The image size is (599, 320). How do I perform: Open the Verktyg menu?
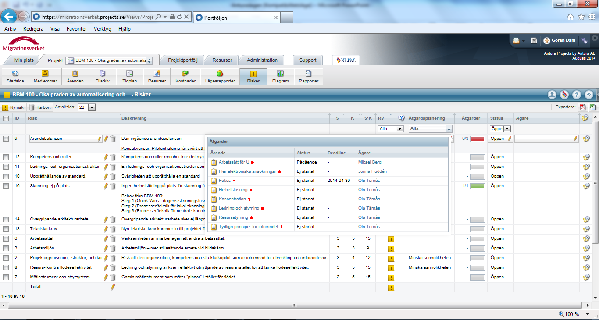tap(103, 29)
